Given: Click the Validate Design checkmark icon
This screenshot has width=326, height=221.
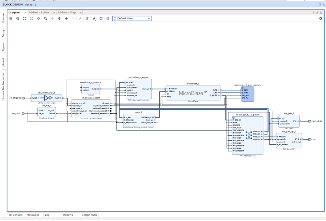Looking at the screenshot, I should coord(87,18).
